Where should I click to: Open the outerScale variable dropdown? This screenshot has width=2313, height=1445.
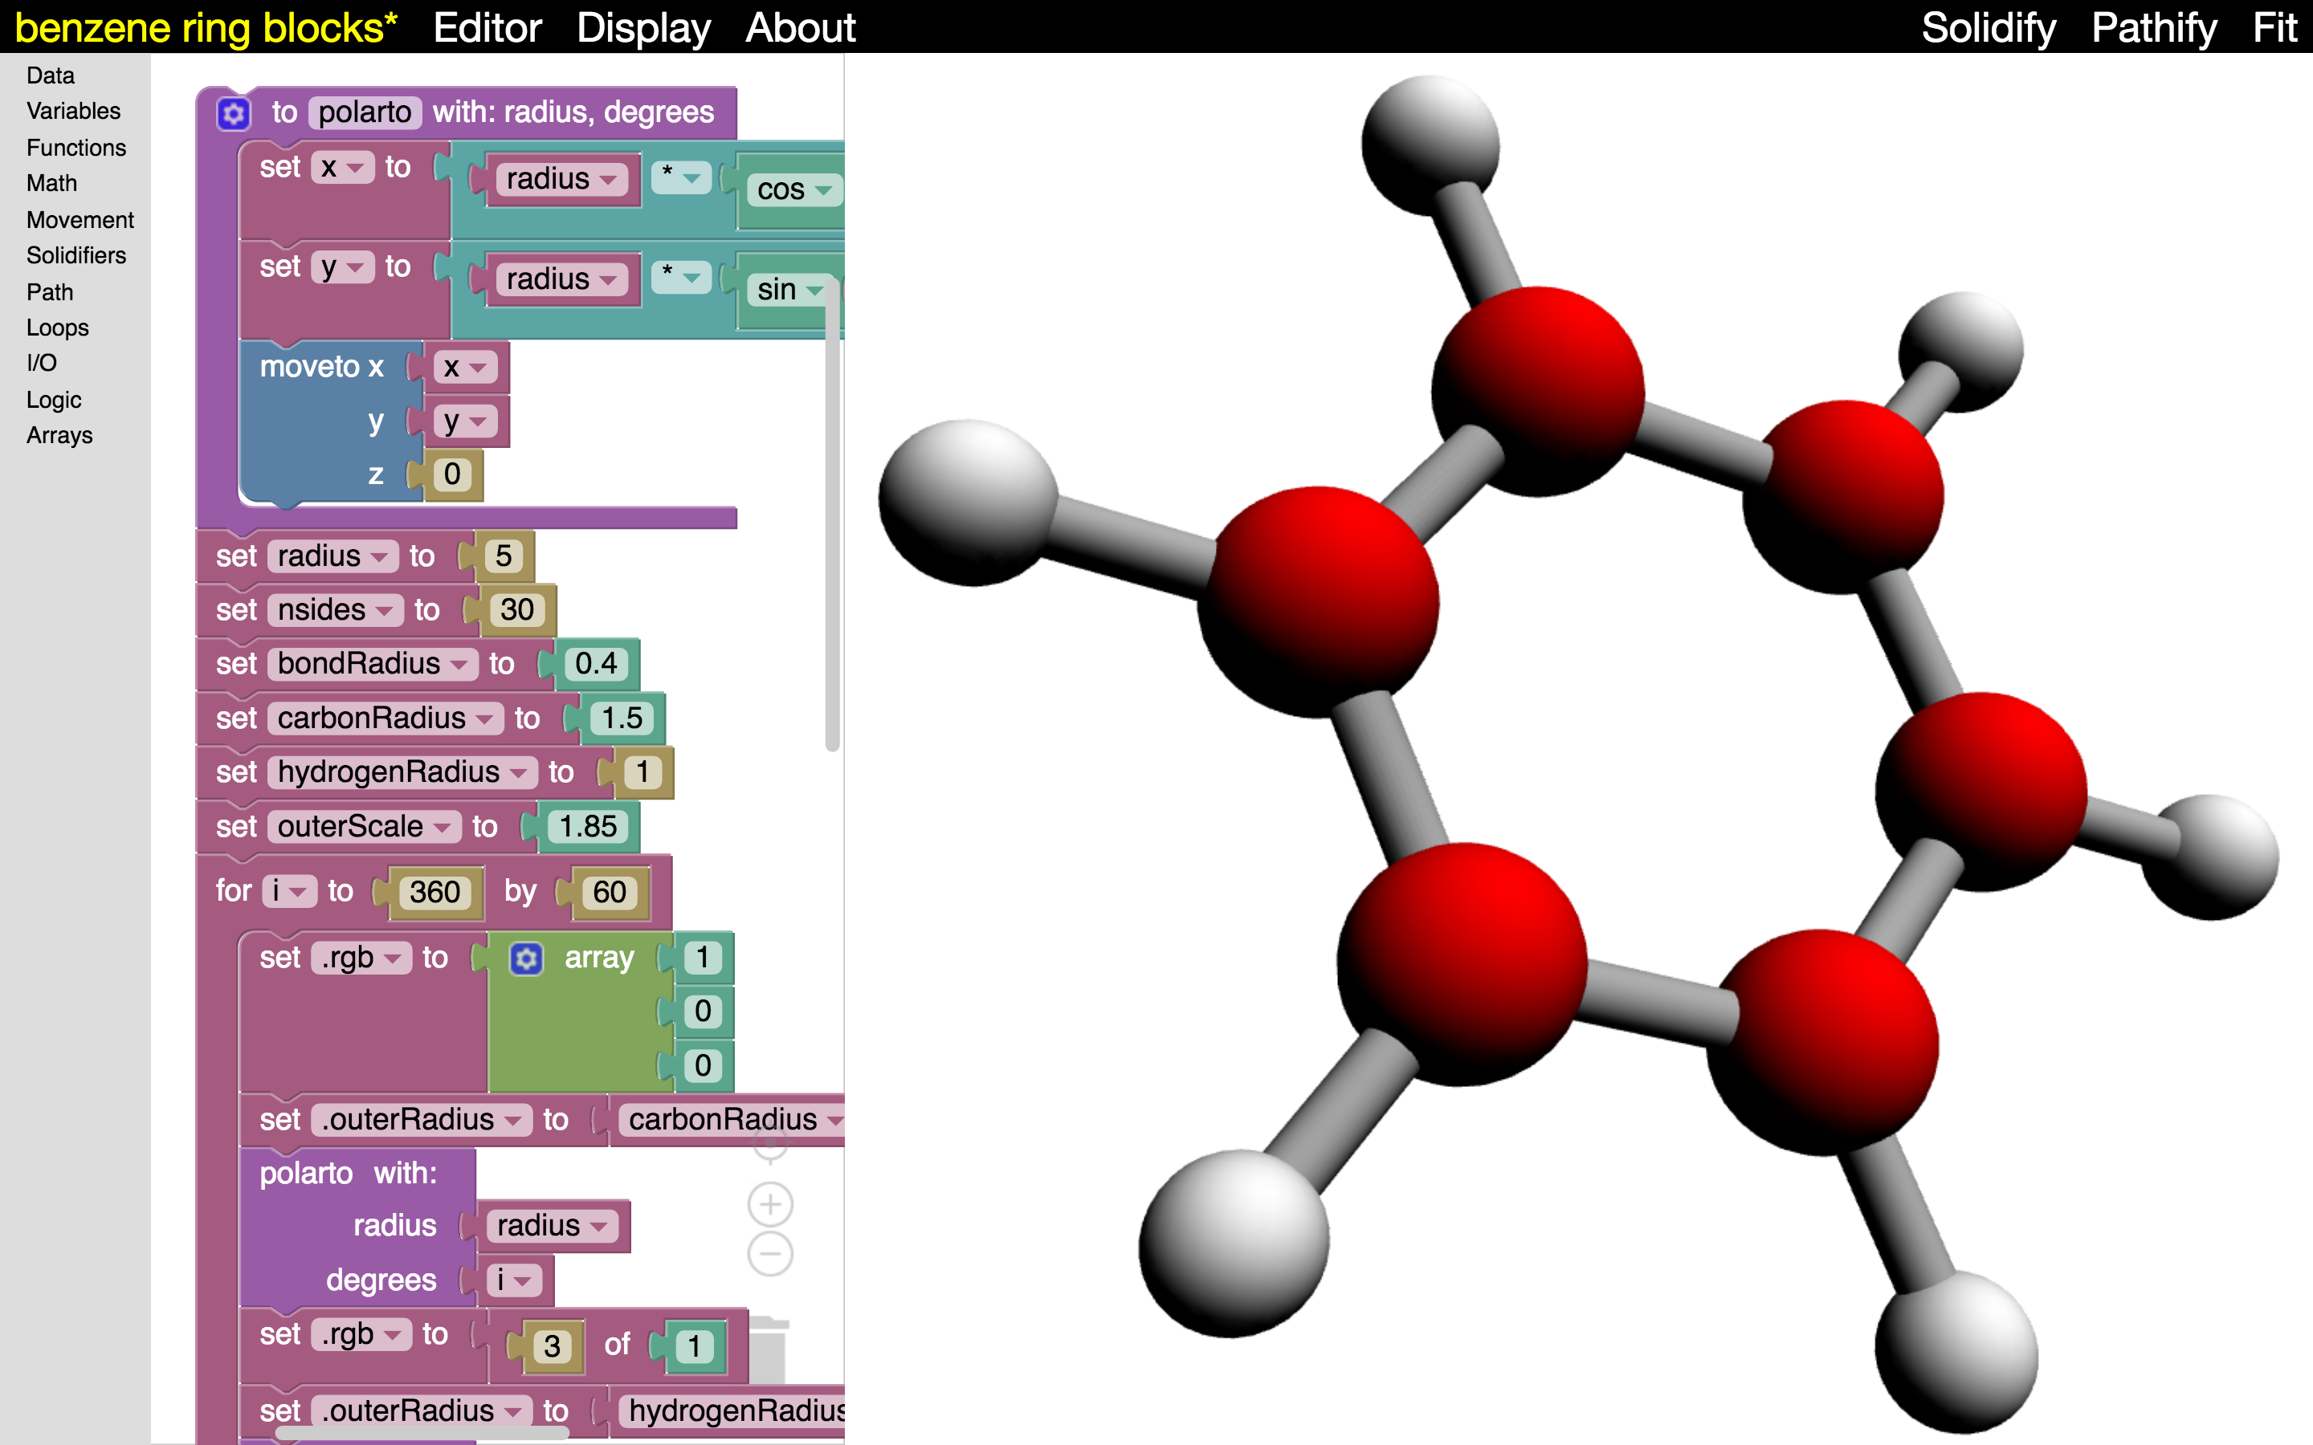(364, 827)
